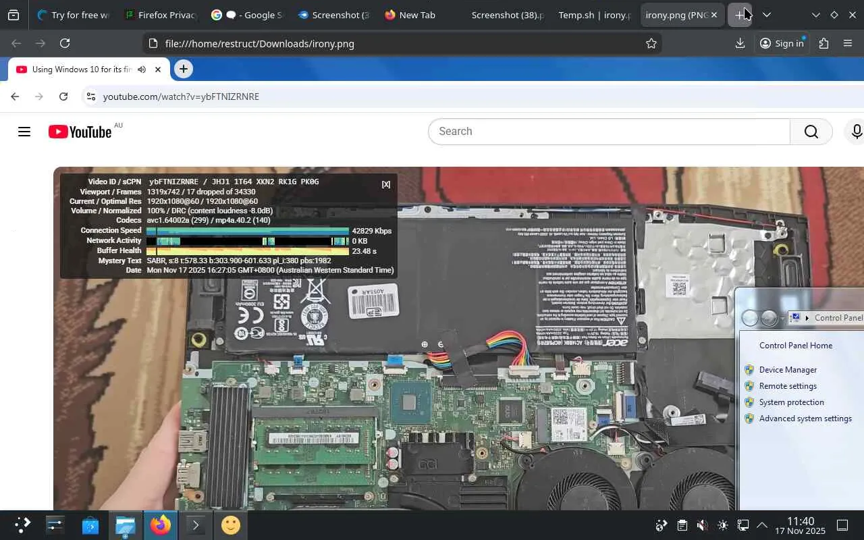Open System Settings from the taskbar
864x540 pixels.
click(x=55, y=524)
